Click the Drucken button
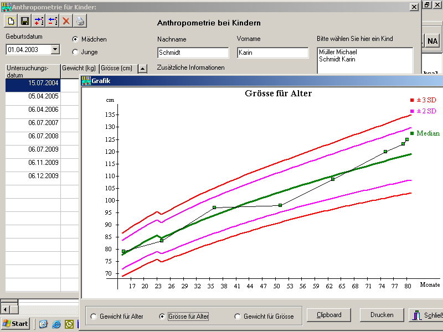 tap(382, 315)
